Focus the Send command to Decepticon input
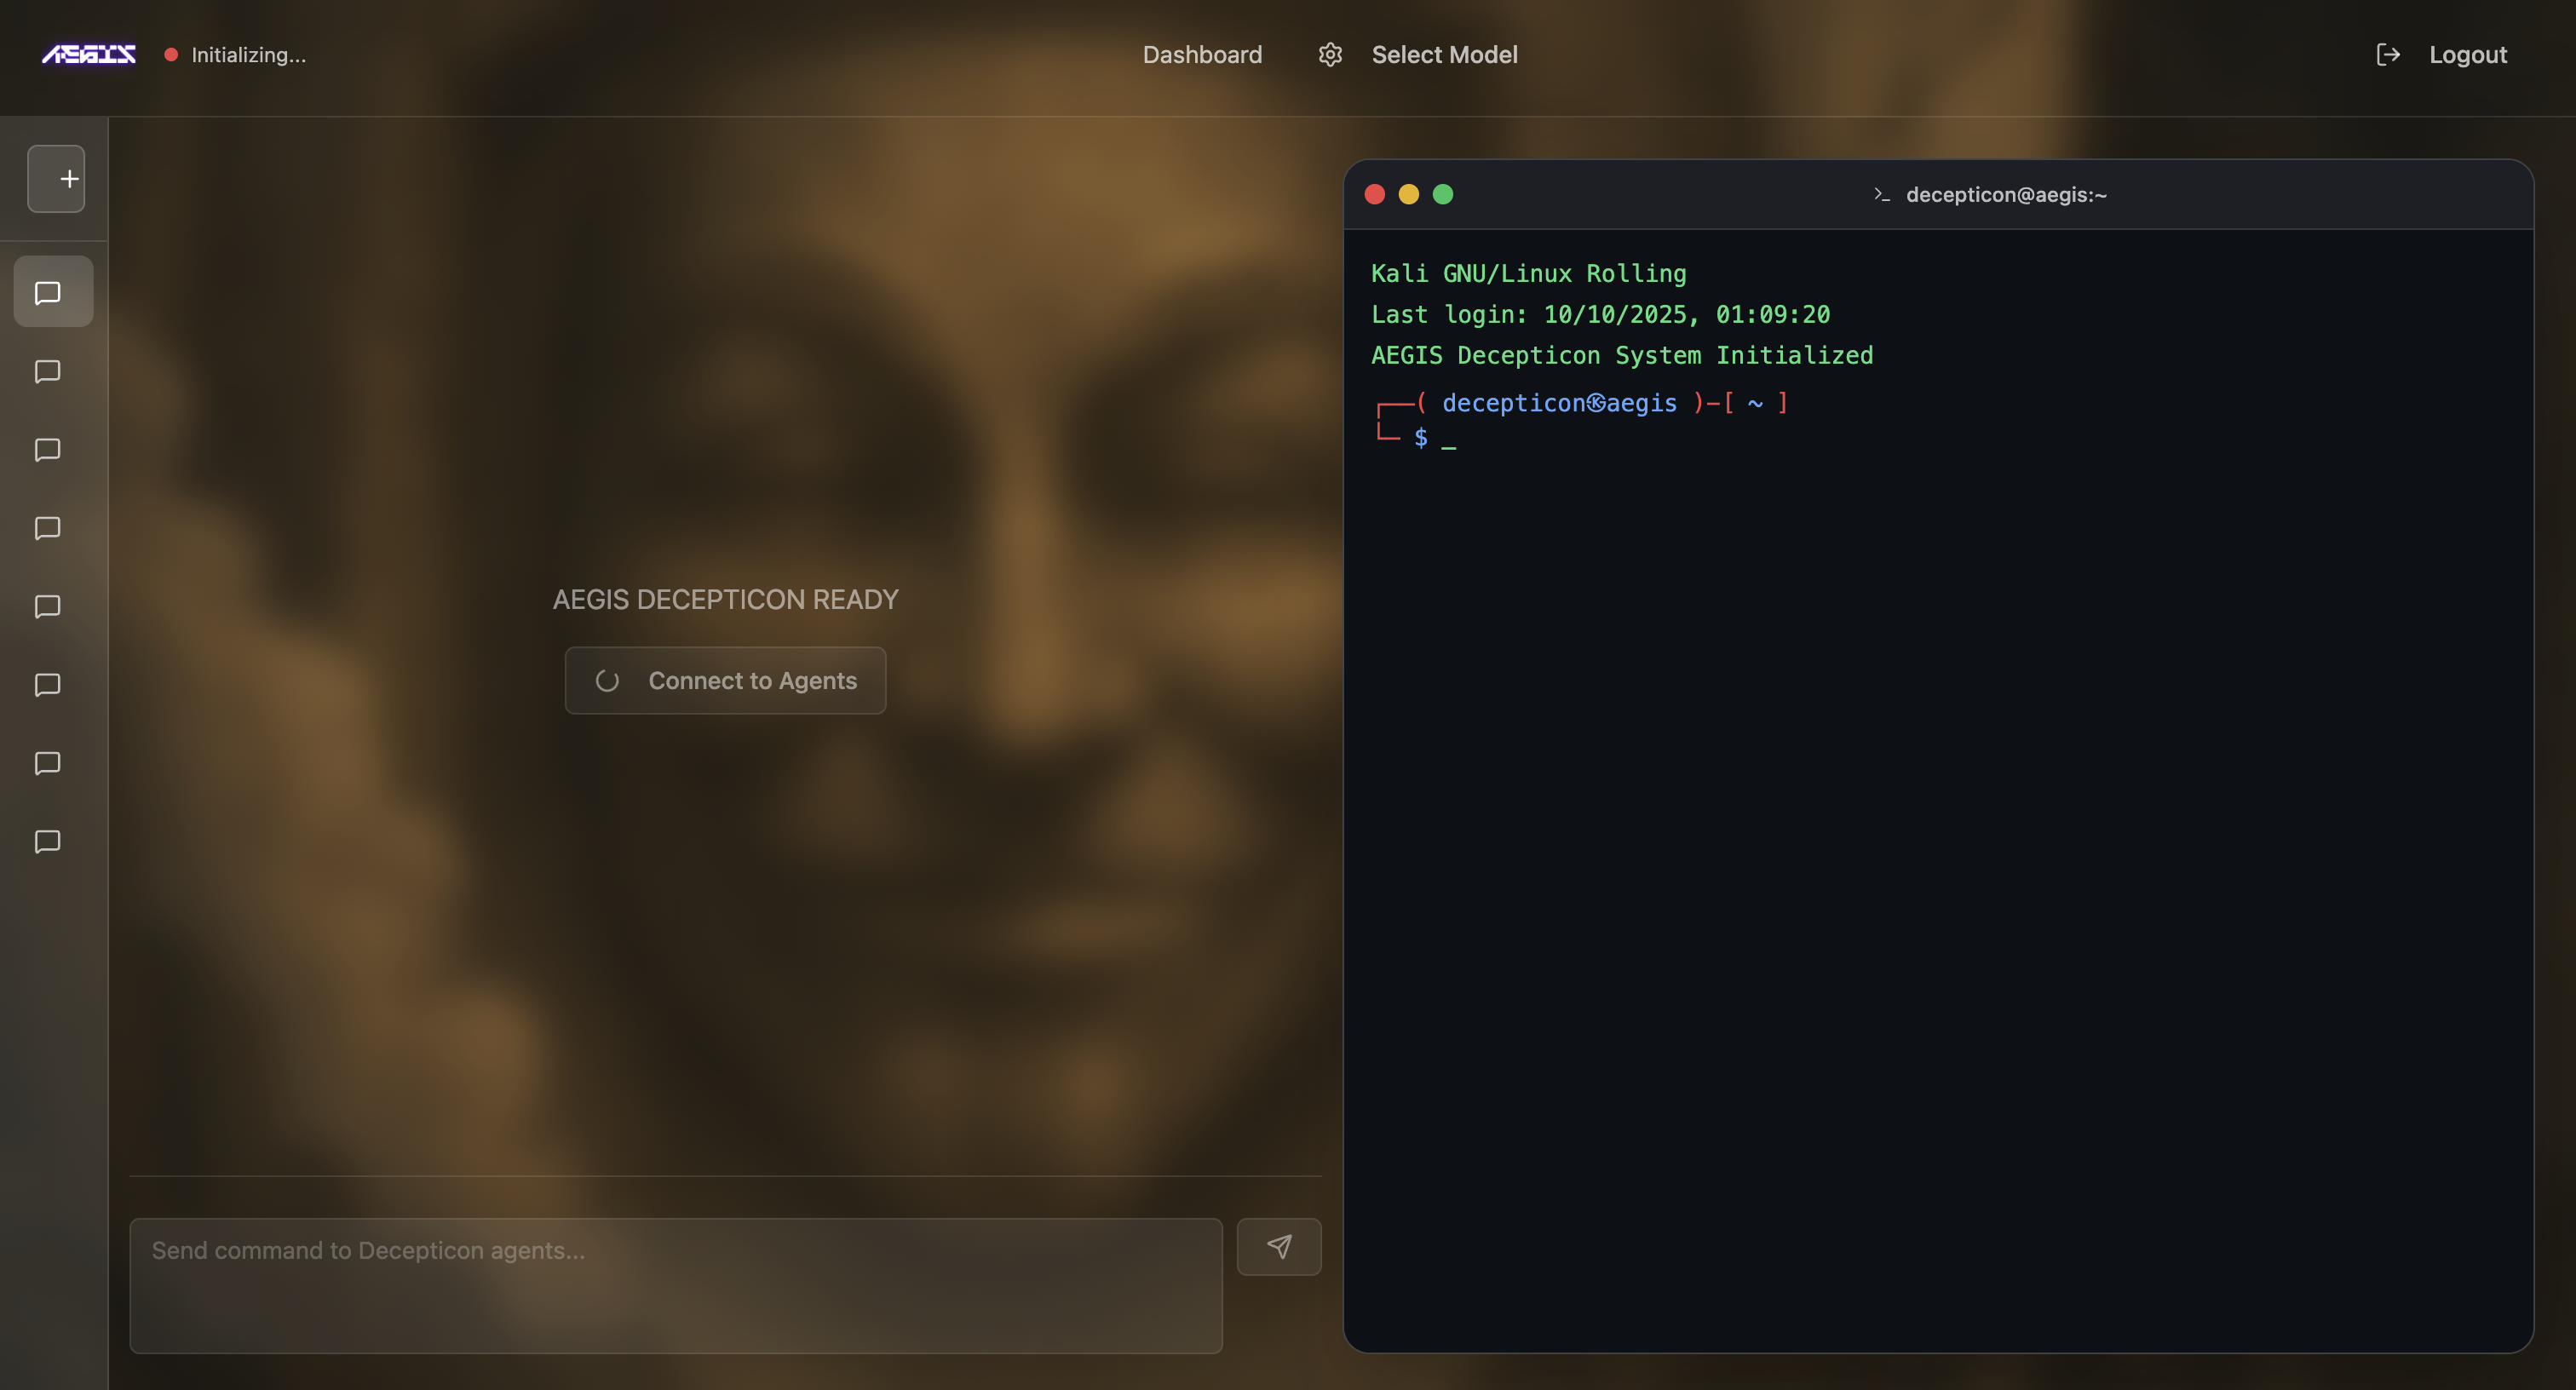2576x1390 pixels. pyautogui.click(x=676, y=1285)
